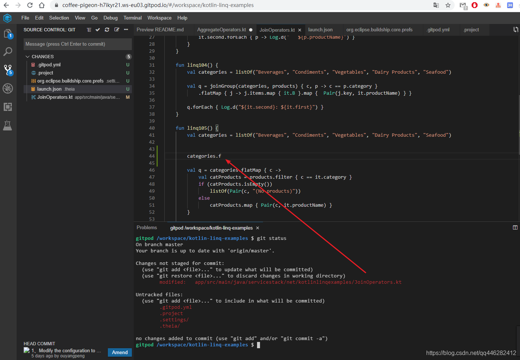
Task: Open the Selection menu
Action: (59, 18)
